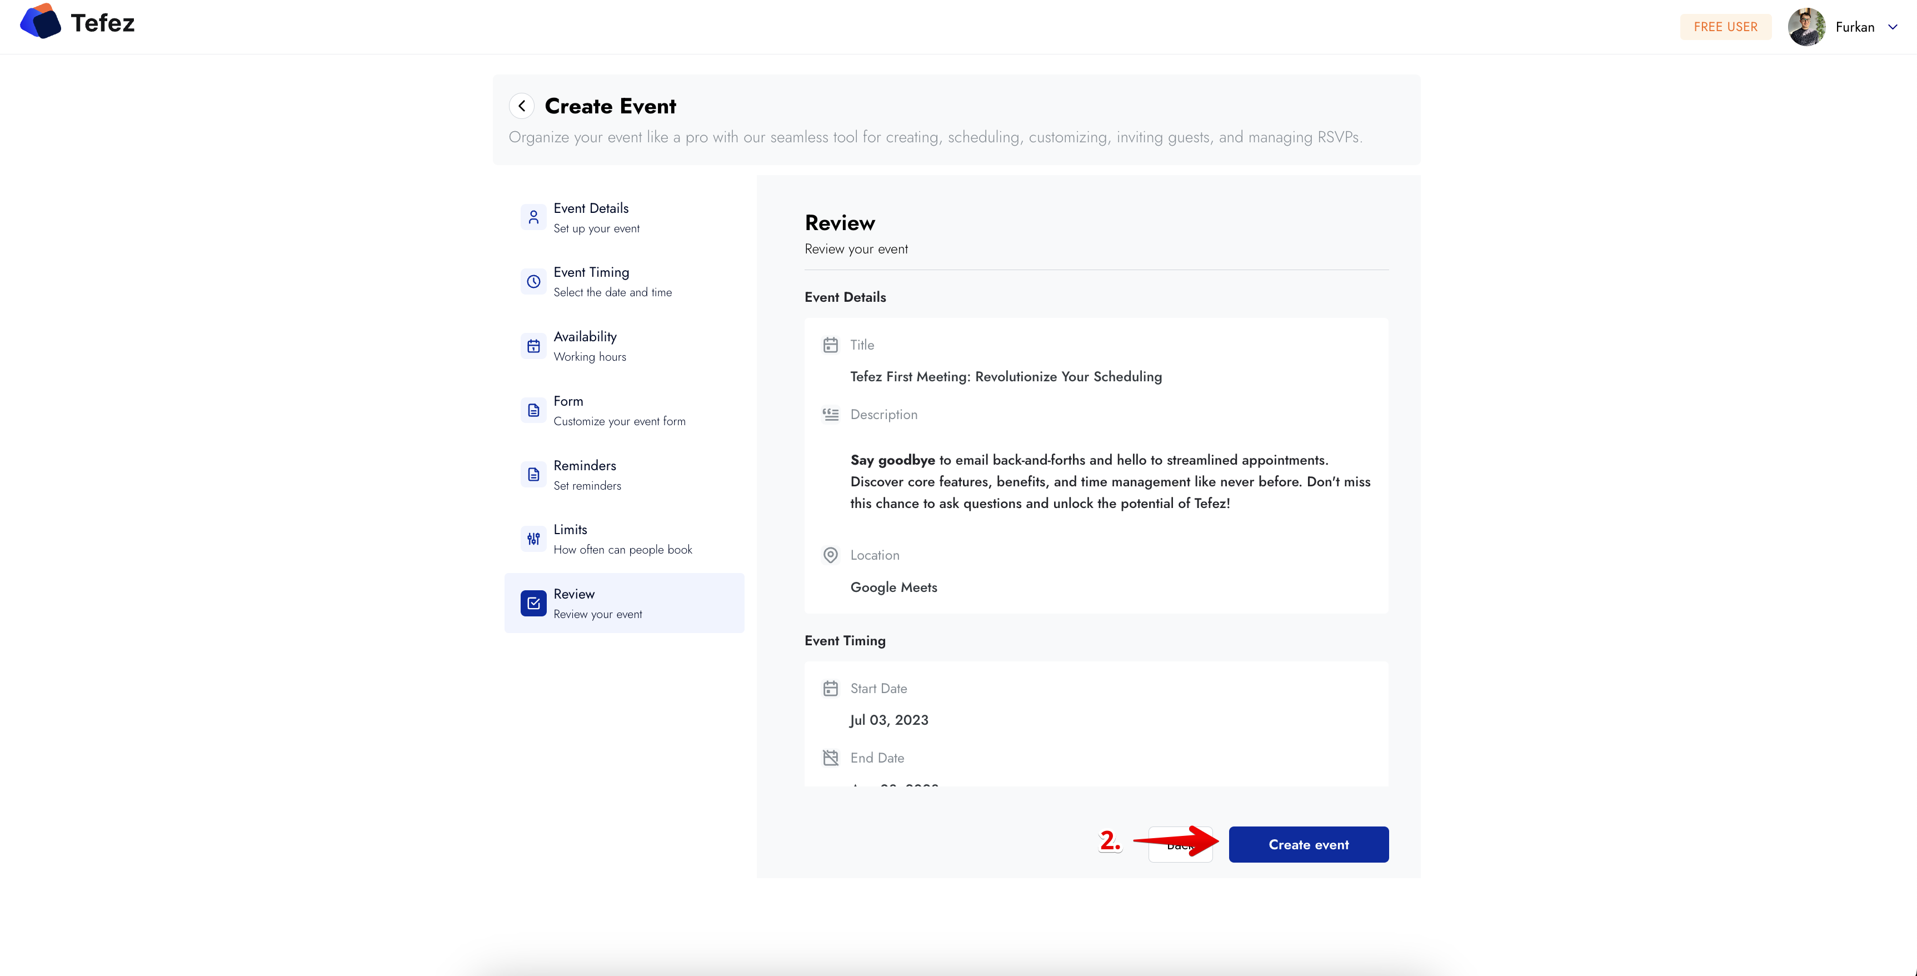Click the Tefez logo icon

click(x=40, y=22)
